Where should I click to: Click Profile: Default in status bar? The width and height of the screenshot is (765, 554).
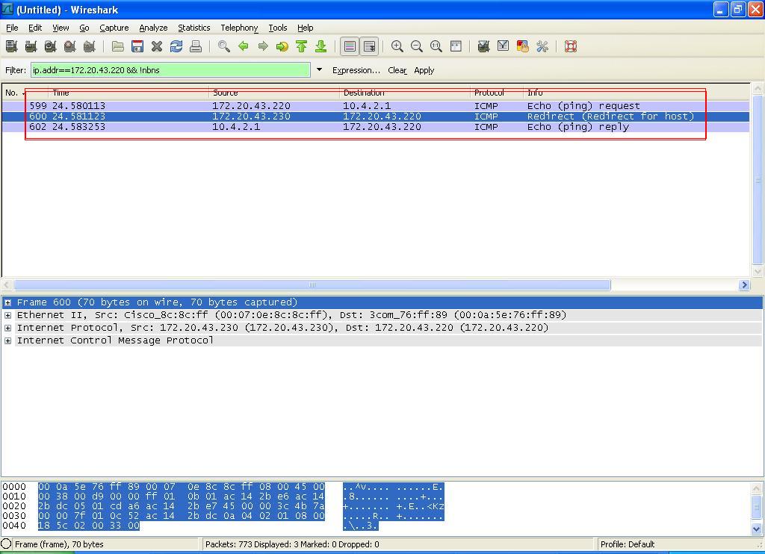(x=628, y=544)
